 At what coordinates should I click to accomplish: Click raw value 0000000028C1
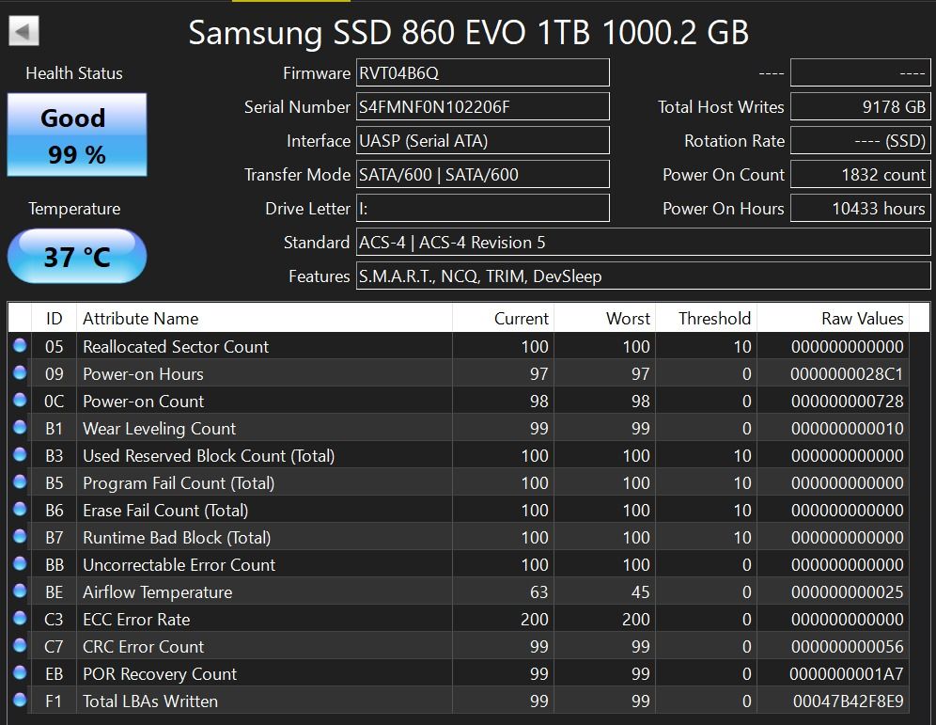(847, 374)
